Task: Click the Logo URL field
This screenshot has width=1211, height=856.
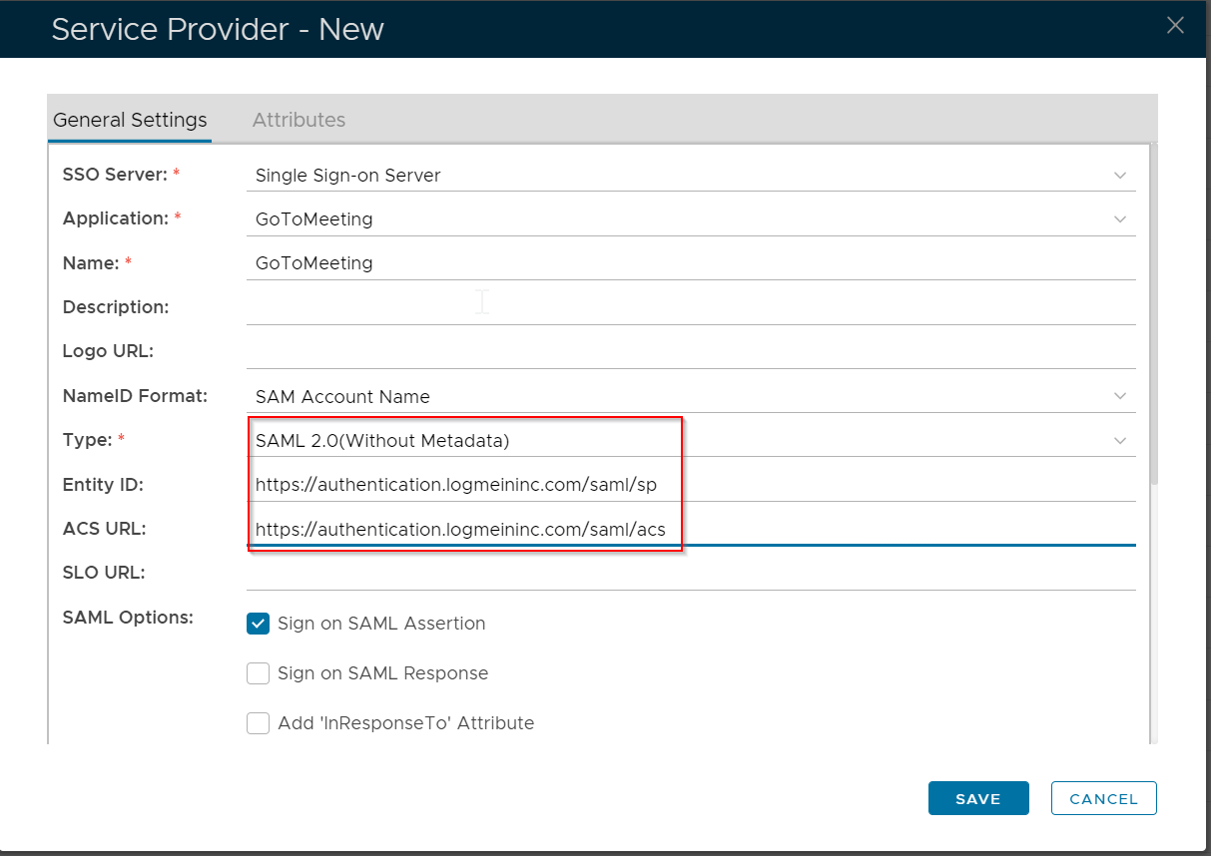Action: [x=689, y=351]
